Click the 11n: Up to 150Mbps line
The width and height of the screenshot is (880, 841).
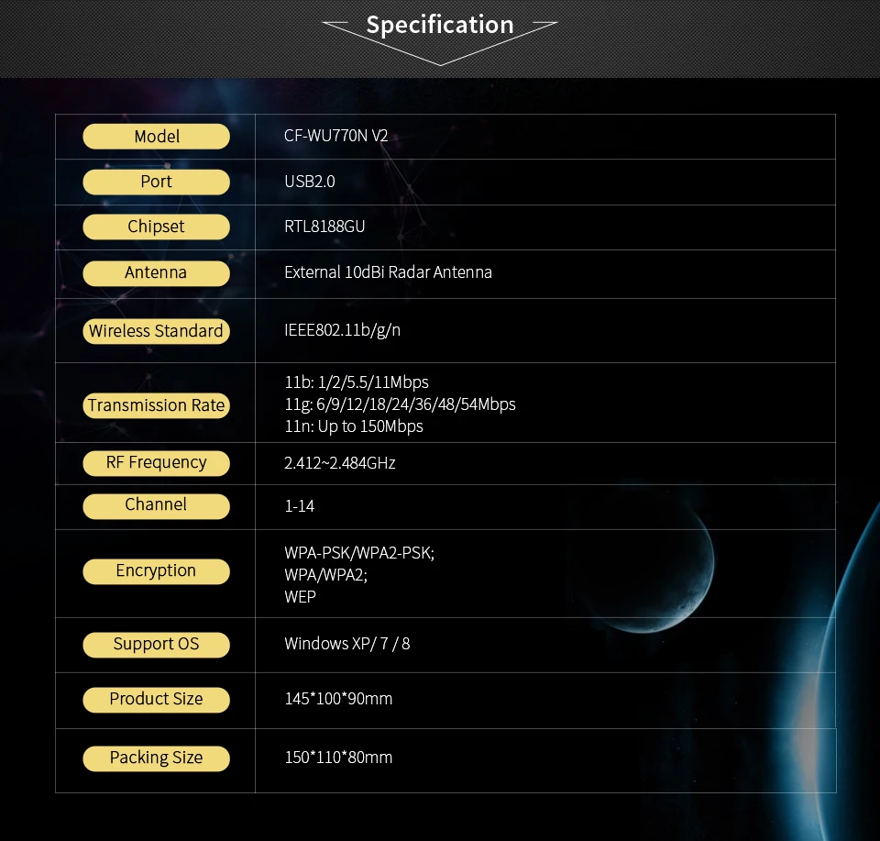tap(354, 426)
